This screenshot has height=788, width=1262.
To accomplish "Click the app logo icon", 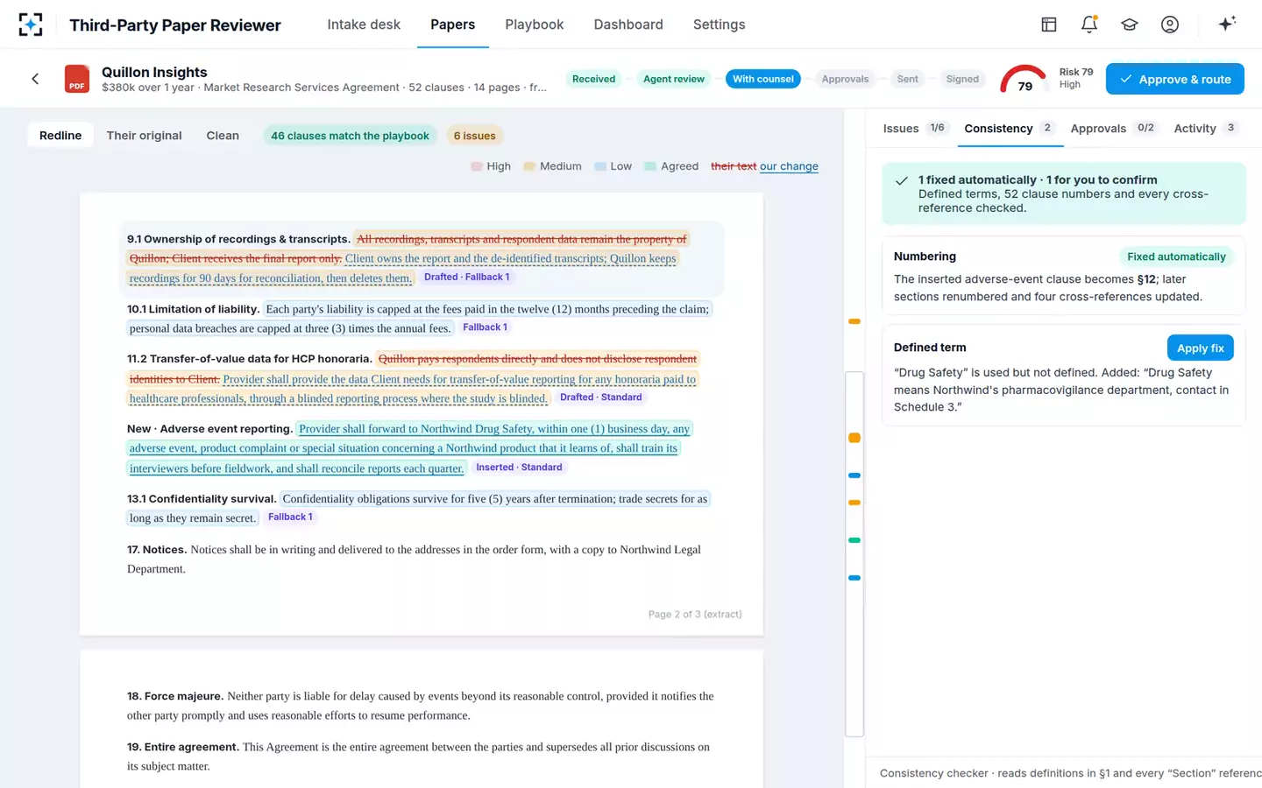I will pyautogui.click(x=31, y=25).
